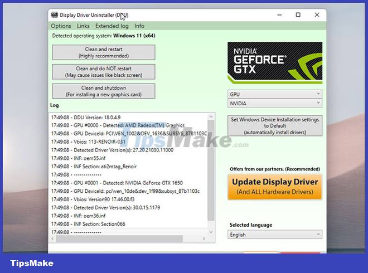Click the DDU app icon in title bar

(x=55, y=15)
